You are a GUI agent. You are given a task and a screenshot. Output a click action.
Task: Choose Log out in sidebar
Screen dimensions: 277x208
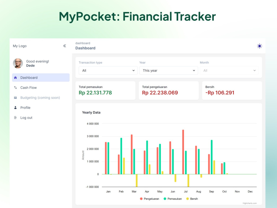[41, 118]
